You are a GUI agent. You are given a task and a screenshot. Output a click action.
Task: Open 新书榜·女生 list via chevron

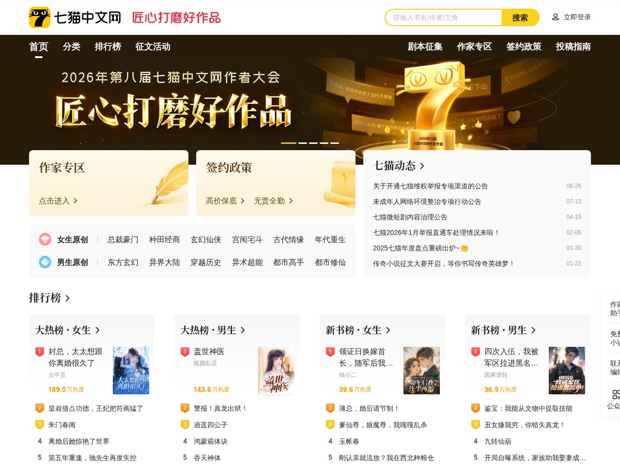click(388, 330)
